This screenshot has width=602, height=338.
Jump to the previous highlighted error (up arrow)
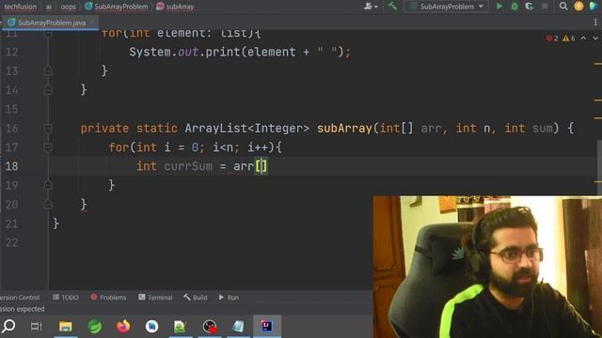583,38
